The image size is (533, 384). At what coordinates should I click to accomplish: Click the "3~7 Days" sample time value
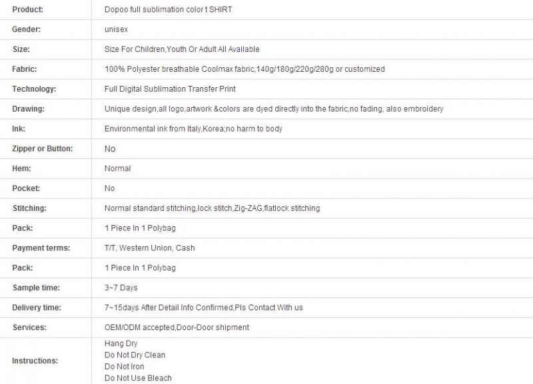[121, 288]
